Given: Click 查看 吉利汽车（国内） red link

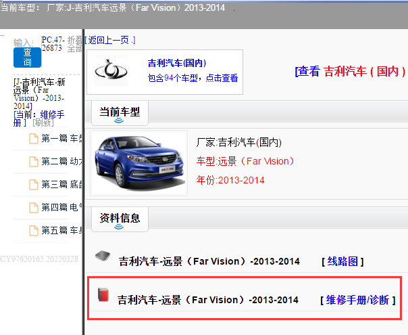Looking at the screenshot, I should (351, 71).
